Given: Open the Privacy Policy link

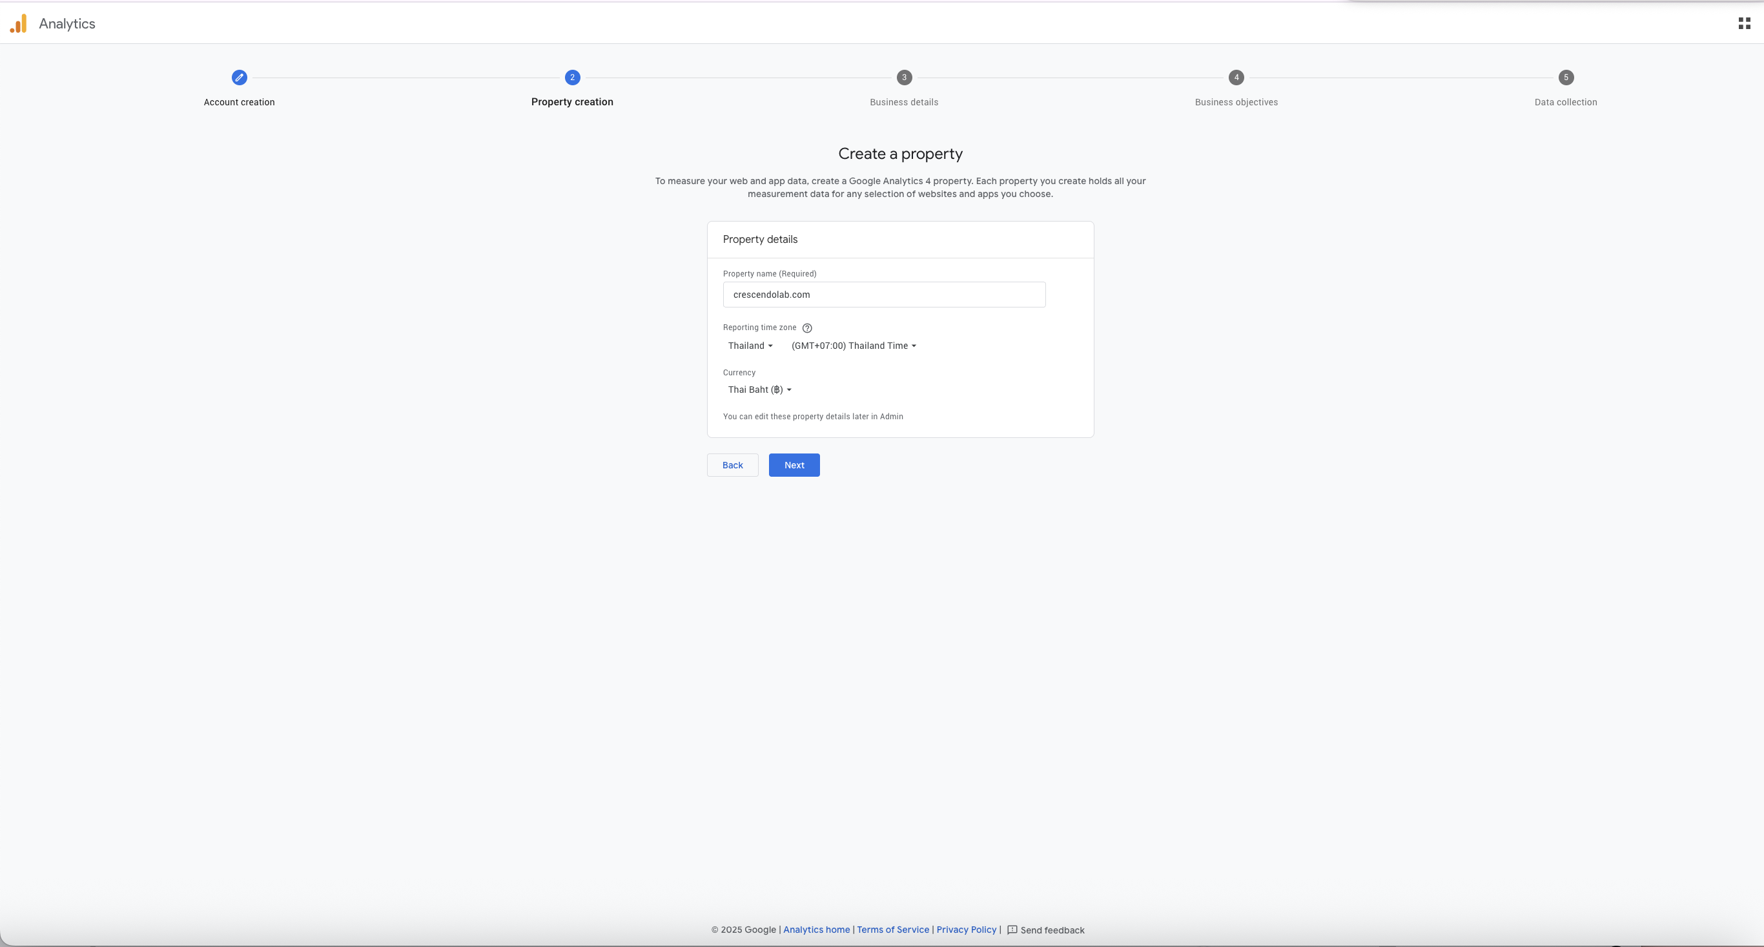Looking at the screenshot, I should tap(966, 930).
